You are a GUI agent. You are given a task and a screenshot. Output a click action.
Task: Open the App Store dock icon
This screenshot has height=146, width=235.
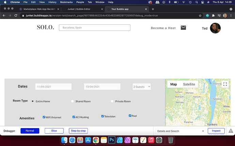pos(88,140)
